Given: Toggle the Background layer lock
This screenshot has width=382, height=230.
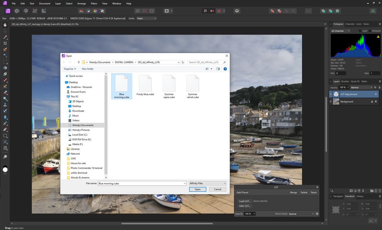Looking at the screenshot, I should tap(372, 102).
